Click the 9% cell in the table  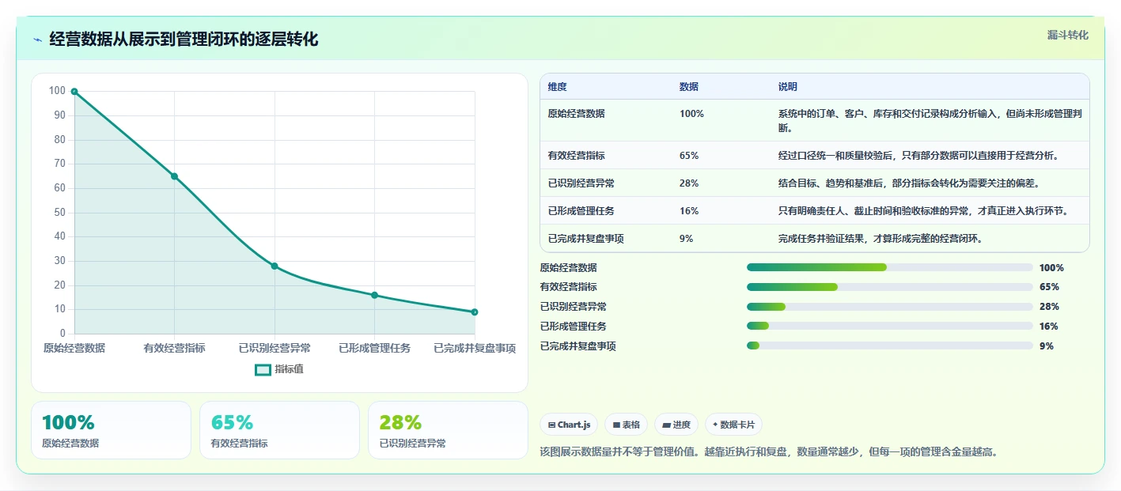click(x=686, y=239)
